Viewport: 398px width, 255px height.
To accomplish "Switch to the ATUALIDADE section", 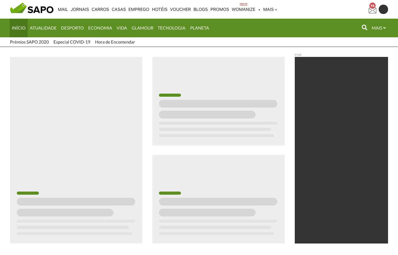I will (x=43, y=28).
